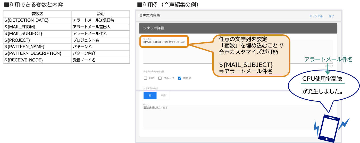
Task: Uncheck the 要員名 checkbox
Action: [x=180, y=78]
